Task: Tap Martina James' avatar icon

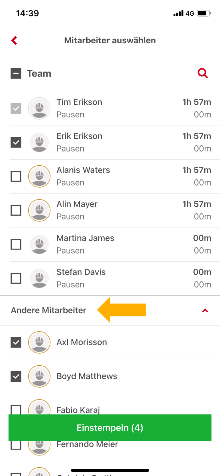Action: (x=39, y=245)
